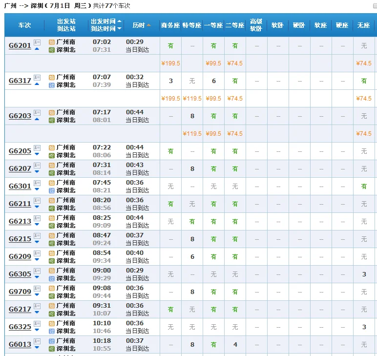This screenshot has height=356, width=377.
Task: Click green 有 no-seat availability for G6301
Action: 364,186
